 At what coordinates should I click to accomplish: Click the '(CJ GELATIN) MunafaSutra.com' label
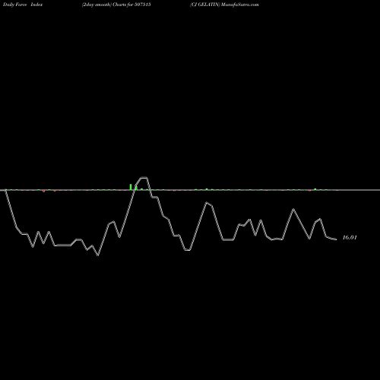tap(224, 5)
